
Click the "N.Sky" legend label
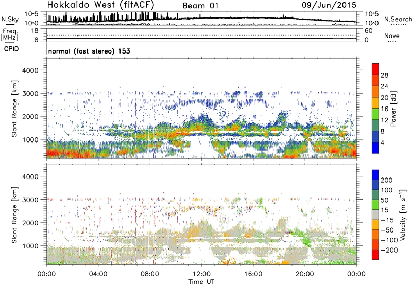tap(10, 19)
